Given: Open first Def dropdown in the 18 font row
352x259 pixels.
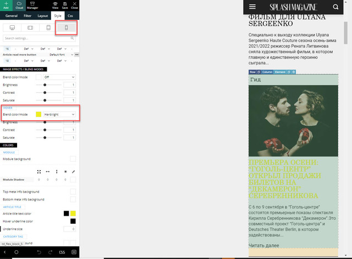Looking at the screenshot, I should [x=29, y=61].
